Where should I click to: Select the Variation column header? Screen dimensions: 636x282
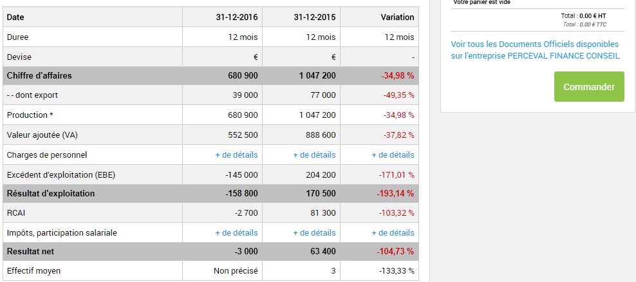[397, 17]
